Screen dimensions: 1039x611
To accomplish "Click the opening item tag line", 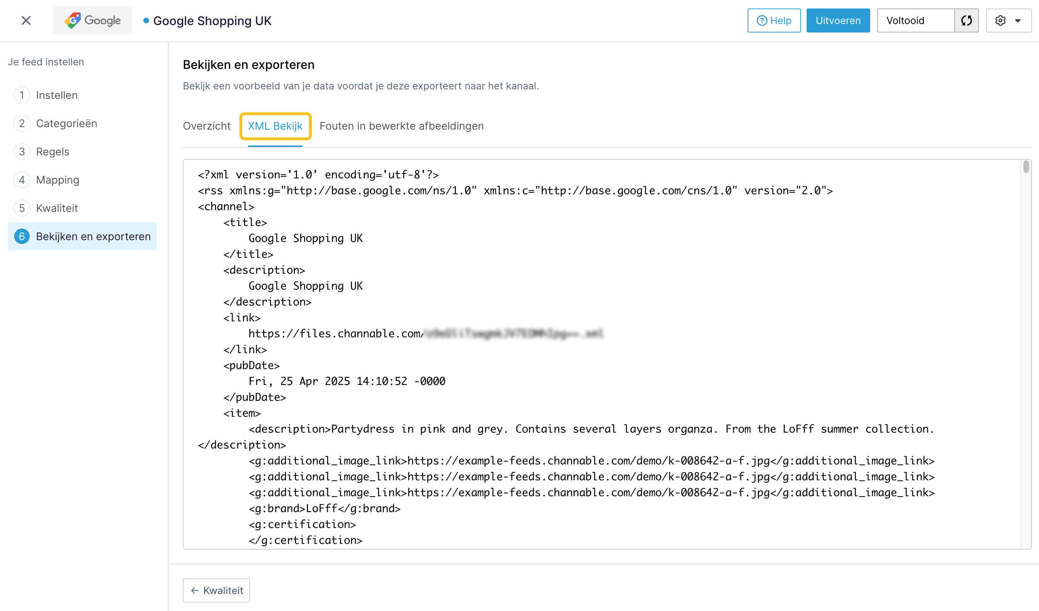I will click(x=242, y=413).
